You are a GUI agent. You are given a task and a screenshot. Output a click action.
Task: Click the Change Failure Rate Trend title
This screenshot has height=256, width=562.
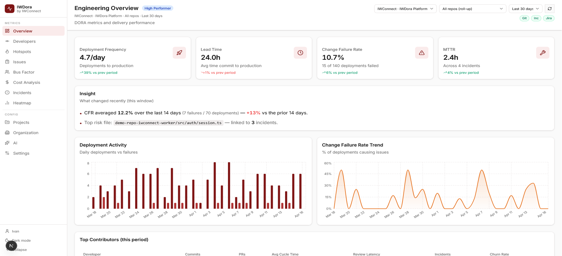(x=352, y=145)
